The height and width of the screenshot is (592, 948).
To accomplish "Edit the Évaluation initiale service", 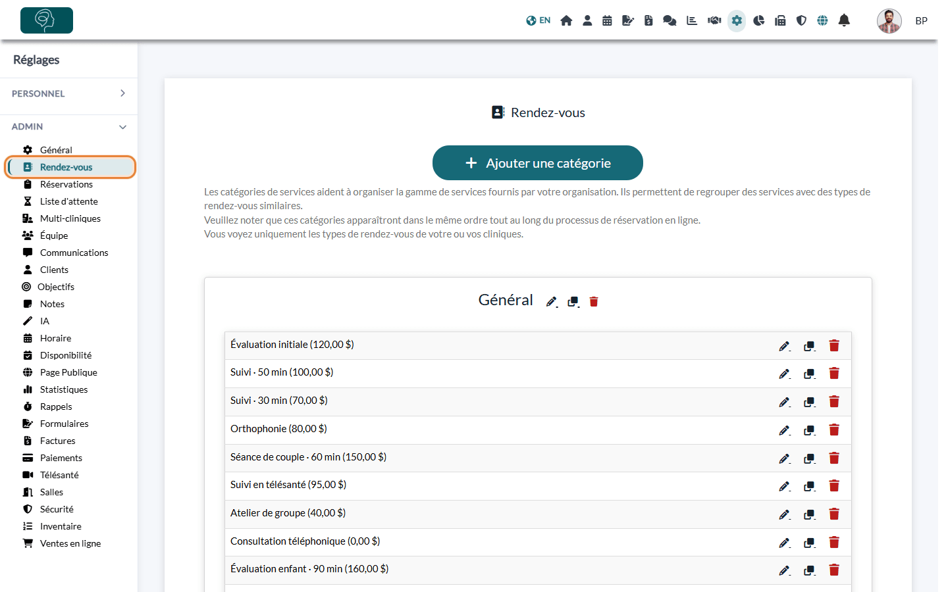I will (x=784, y=346).
